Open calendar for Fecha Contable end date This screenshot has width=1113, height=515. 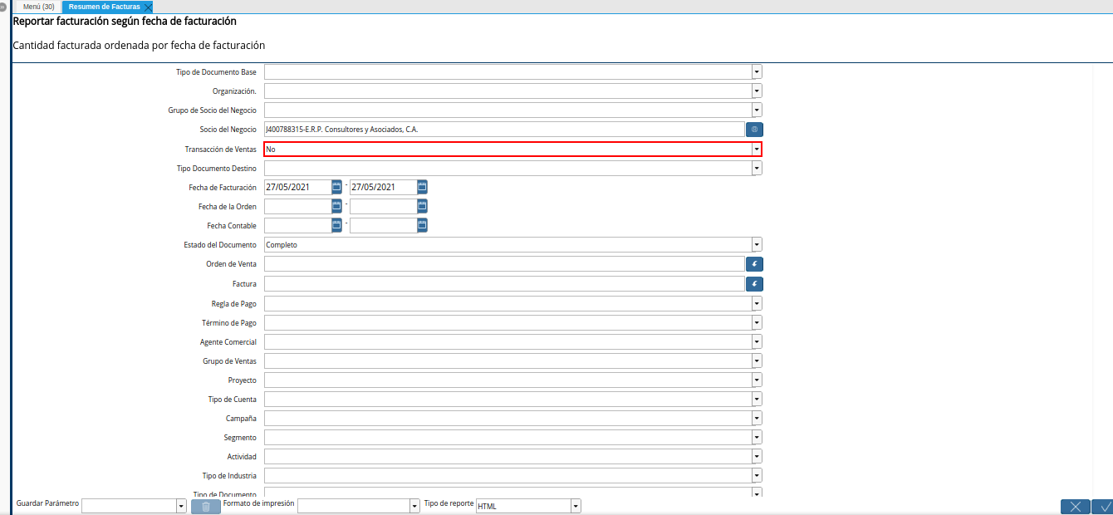(x=422, y=225)
